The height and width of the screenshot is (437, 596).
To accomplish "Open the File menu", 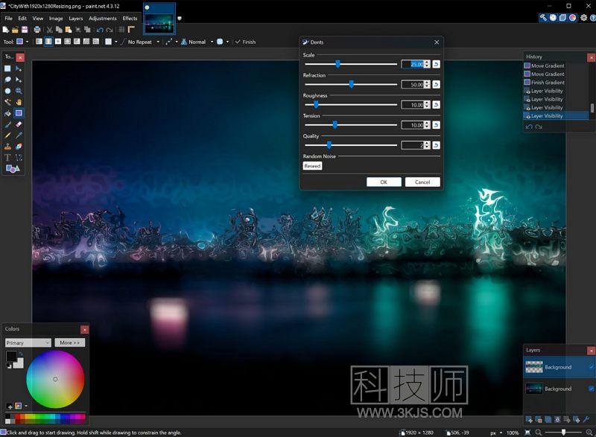I will (8, 18).
